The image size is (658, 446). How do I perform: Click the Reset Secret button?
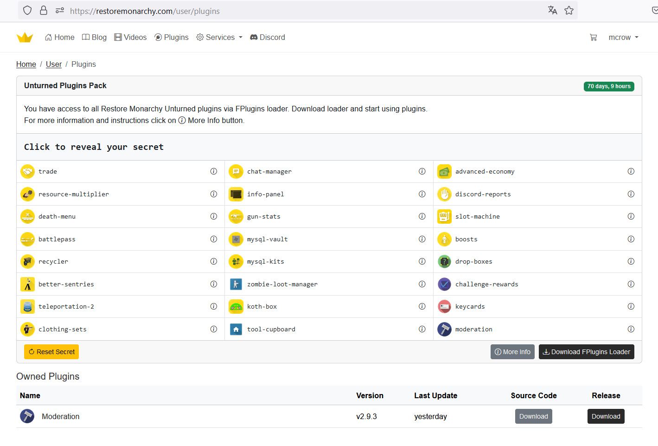tap(51, 352)
